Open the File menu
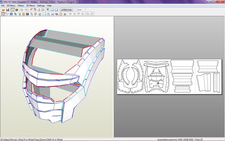 click(x=3, y=6)
